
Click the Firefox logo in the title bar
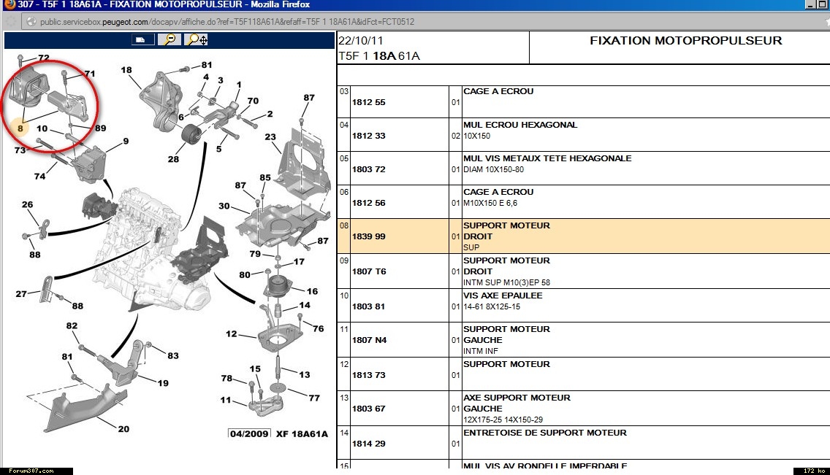9,5
